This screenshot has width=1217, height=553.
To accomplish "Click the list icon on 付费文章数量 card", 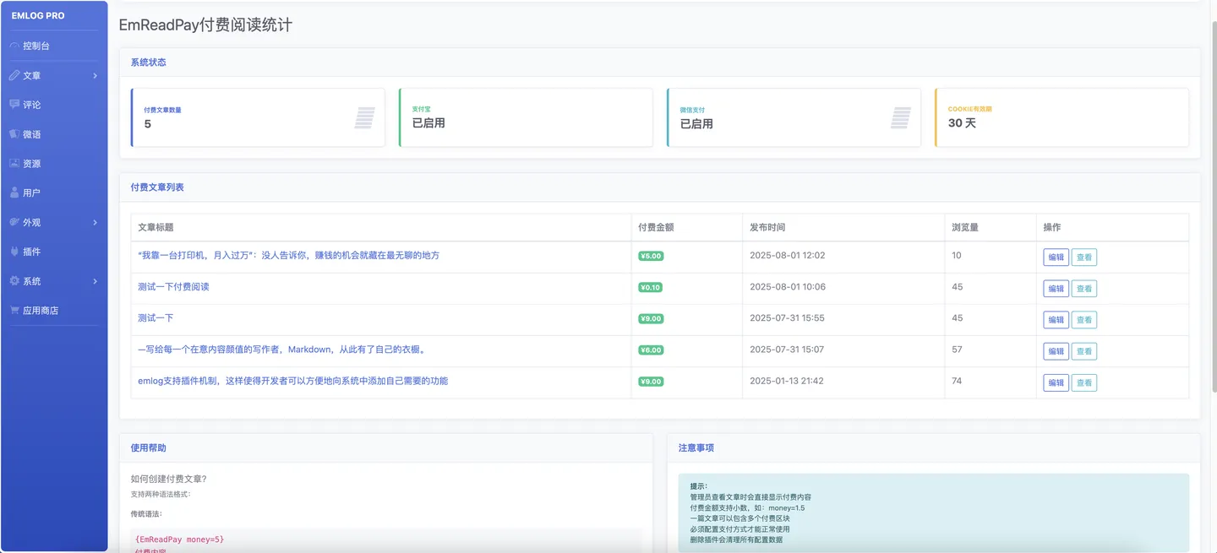I will (364, 117).
